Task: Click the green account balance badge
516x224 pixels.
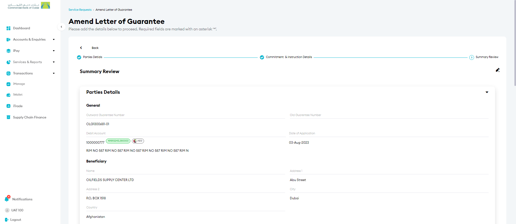Action: 118,141
